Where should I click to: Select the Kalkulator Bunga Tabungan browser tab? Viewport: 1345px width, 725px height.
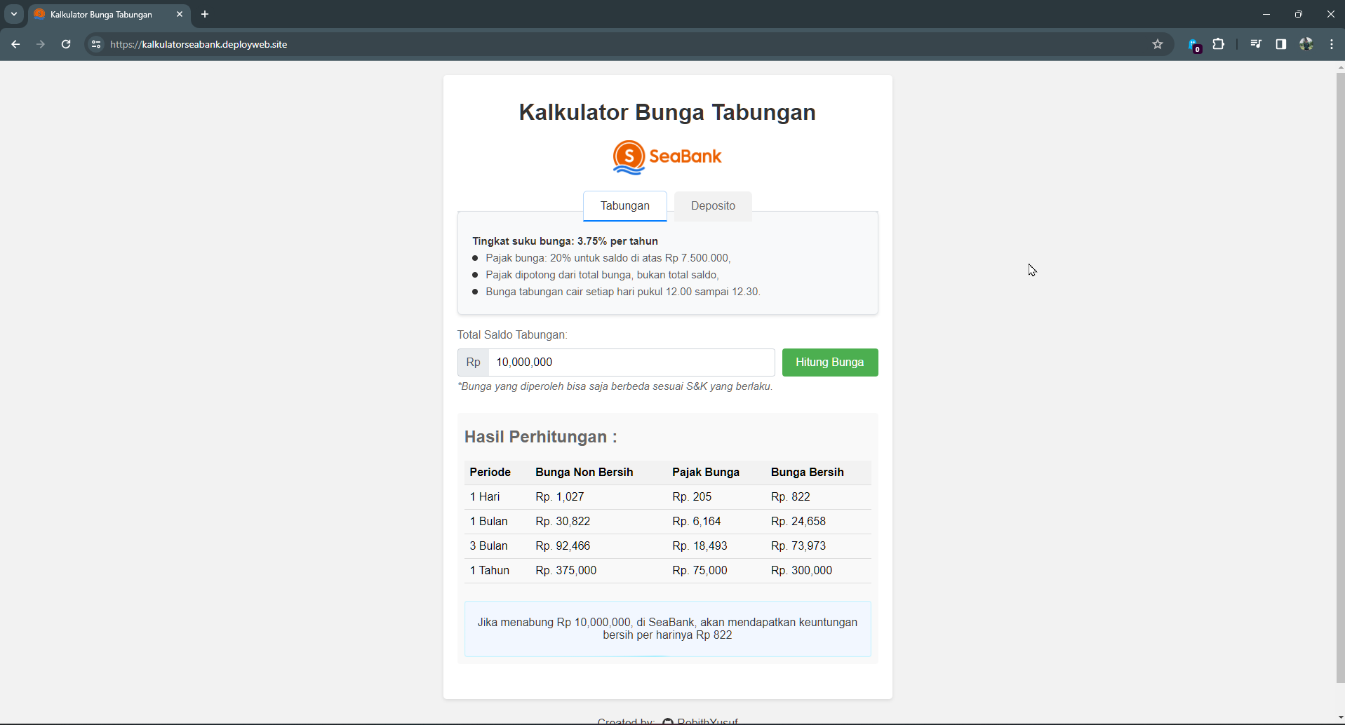click(x=109, y=15)
